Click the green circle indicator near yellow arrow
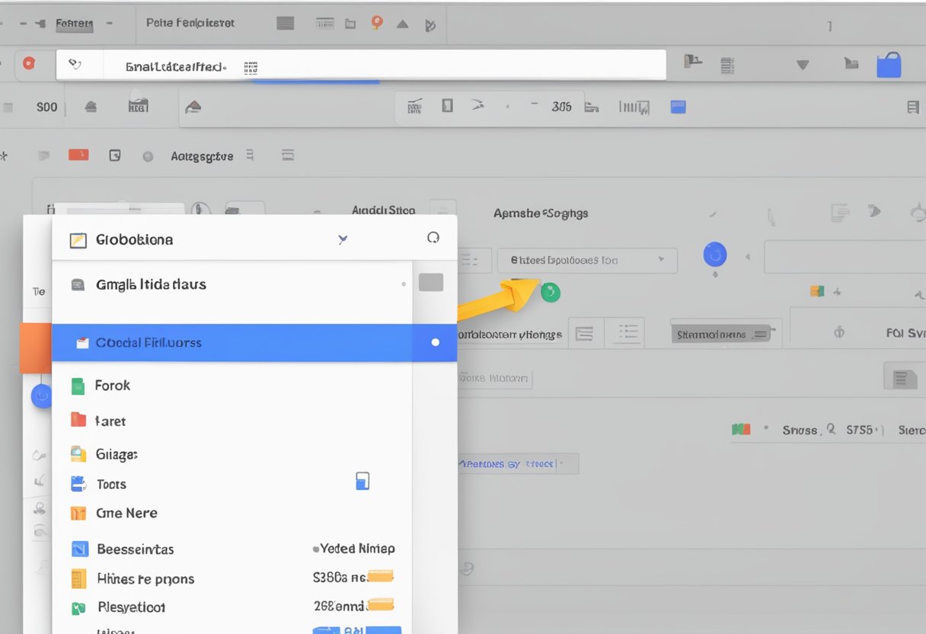926x634 pixels. pyautogui.click(x=550, y=291)
